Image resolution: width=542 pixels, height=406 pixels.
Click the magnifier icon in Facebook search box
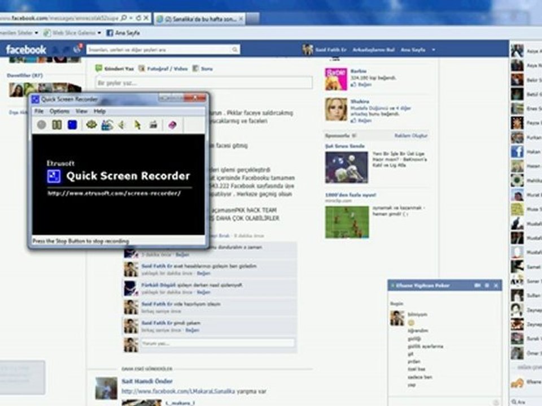(235, 50)
